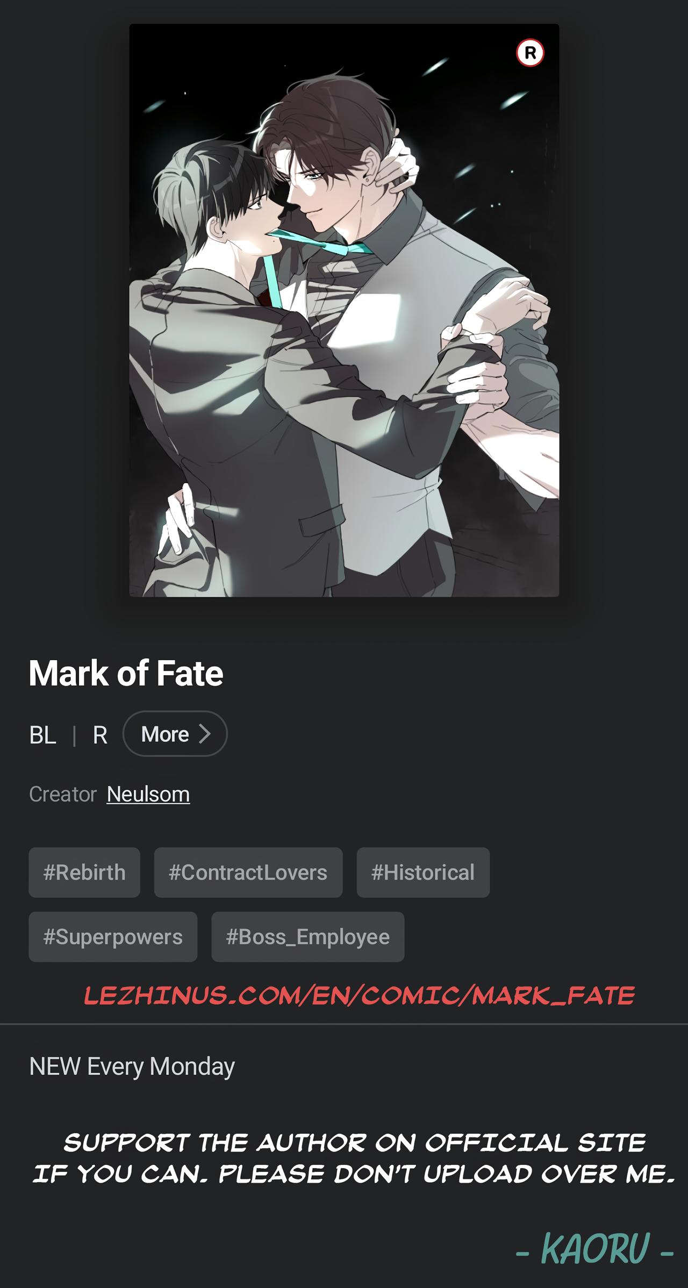The height and width of the screenshot is (1288, 688).
Task: Choose the #Historical tag
Action: click(423, 872)
